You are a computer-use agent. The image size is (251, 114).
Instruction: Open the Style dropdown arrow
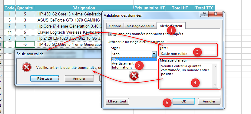[154, 54]
